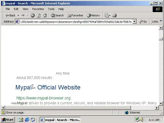Screen dimensions: 164x123
Task: Click the https://www.mypal-browser.org URL
Action: pos(43,98)
